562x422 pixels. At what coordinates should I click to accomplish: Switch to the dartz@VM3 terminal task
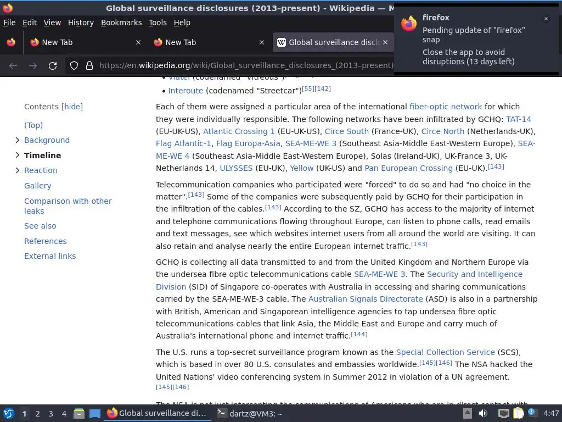250,413
